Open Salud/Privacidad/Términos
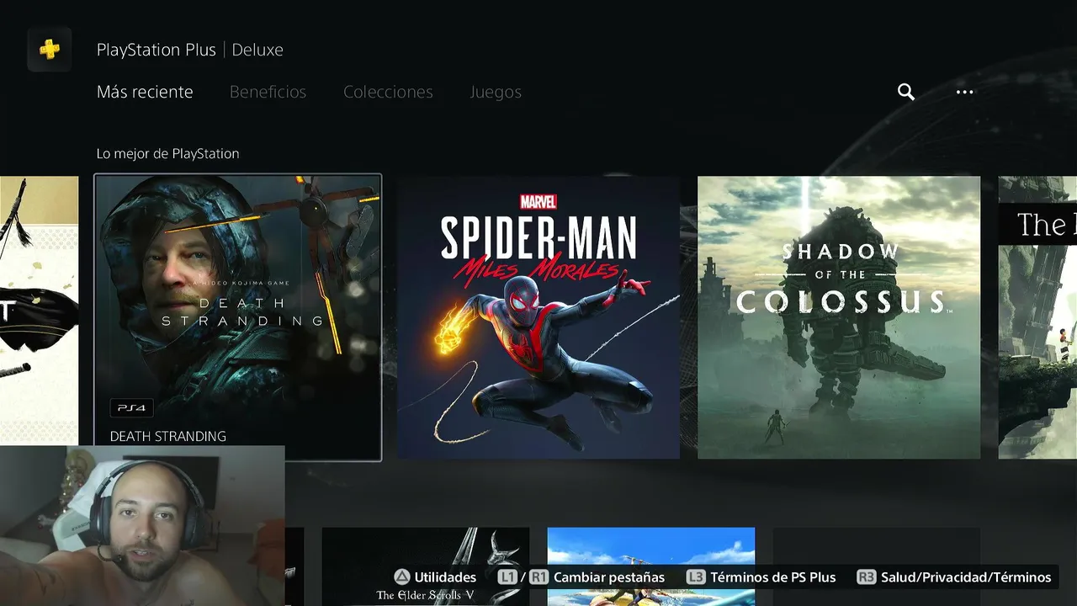The height and width of the screenshot is (606, 1077). pos(966,577)
